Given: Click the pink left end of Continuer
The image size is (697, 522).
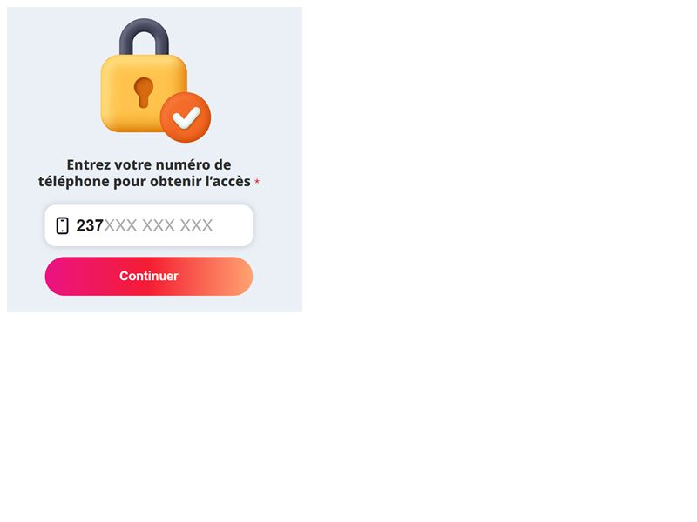Looking at the screenshot, I should (x=58, y=276).
